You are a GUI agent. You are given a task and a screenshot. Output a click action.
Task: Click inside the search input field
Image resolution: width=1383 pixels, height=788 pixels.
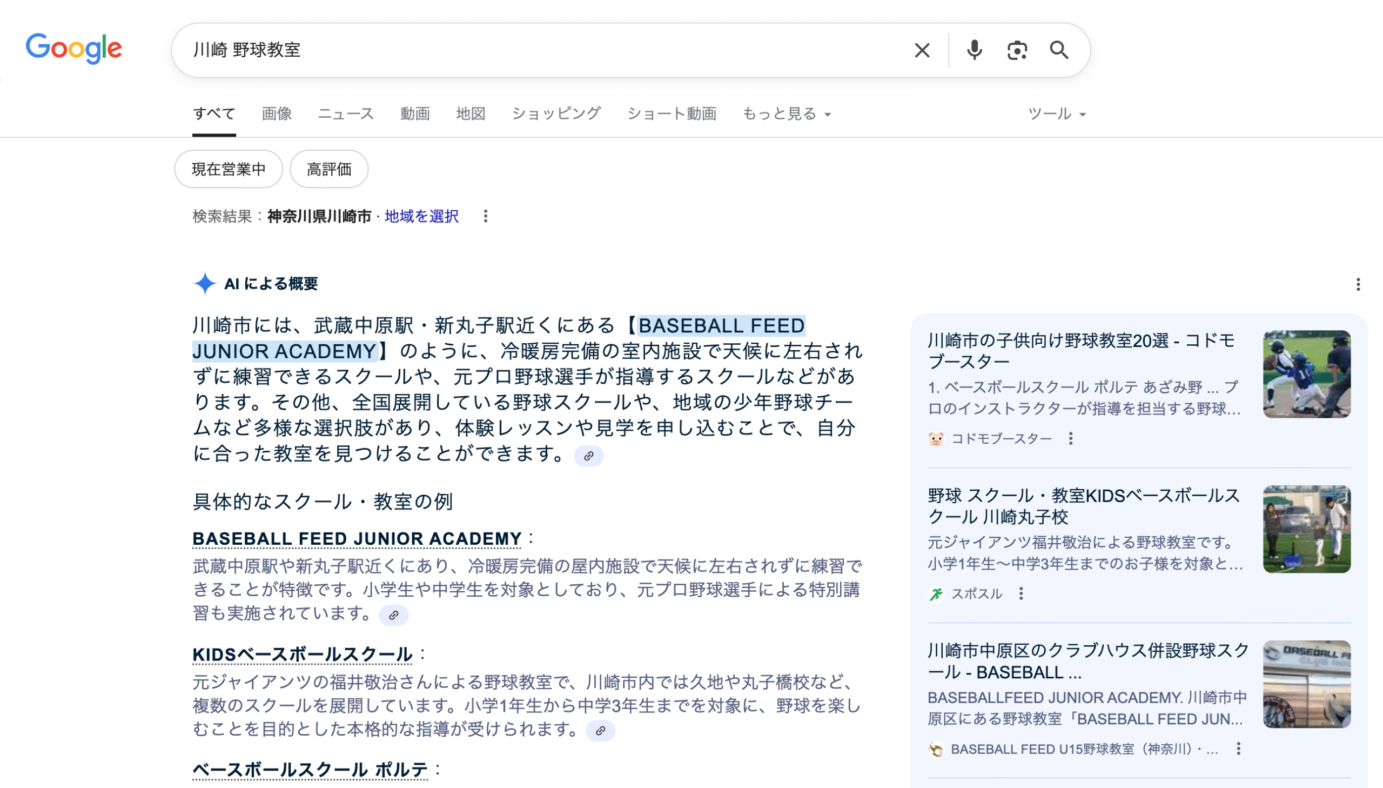coord(541,50)
